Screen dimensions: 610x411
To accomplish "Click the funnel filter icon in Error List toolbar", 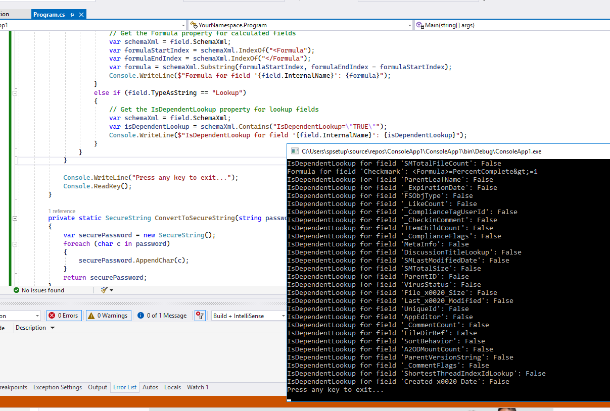I will [x=200, y=315].
